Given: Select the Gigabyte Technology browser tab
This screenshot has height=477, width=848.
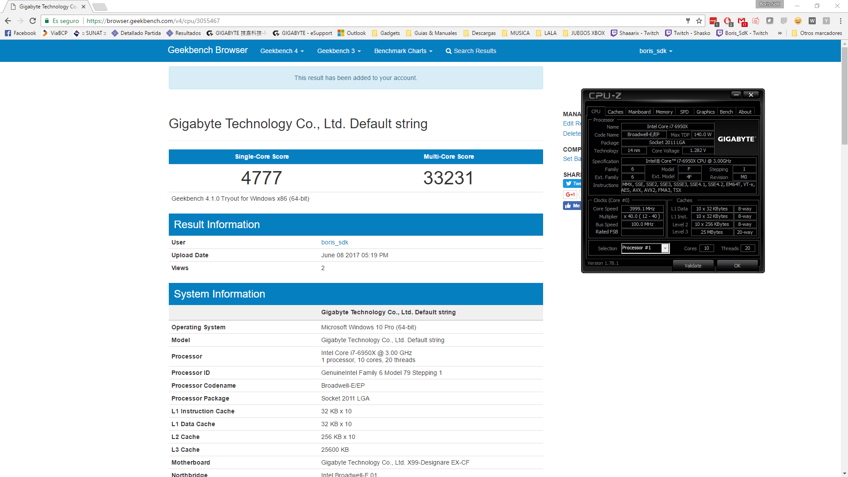Looking at the screenshot, I should tap(46, 7).
